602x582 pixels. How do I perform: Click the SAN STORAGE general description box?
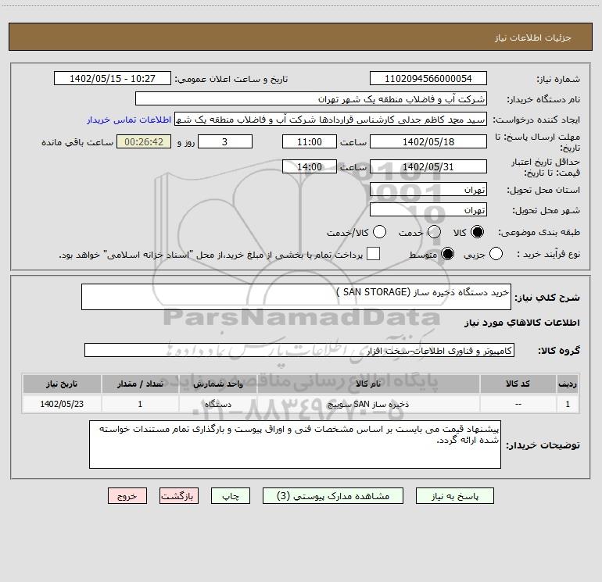tap(296, 297)
